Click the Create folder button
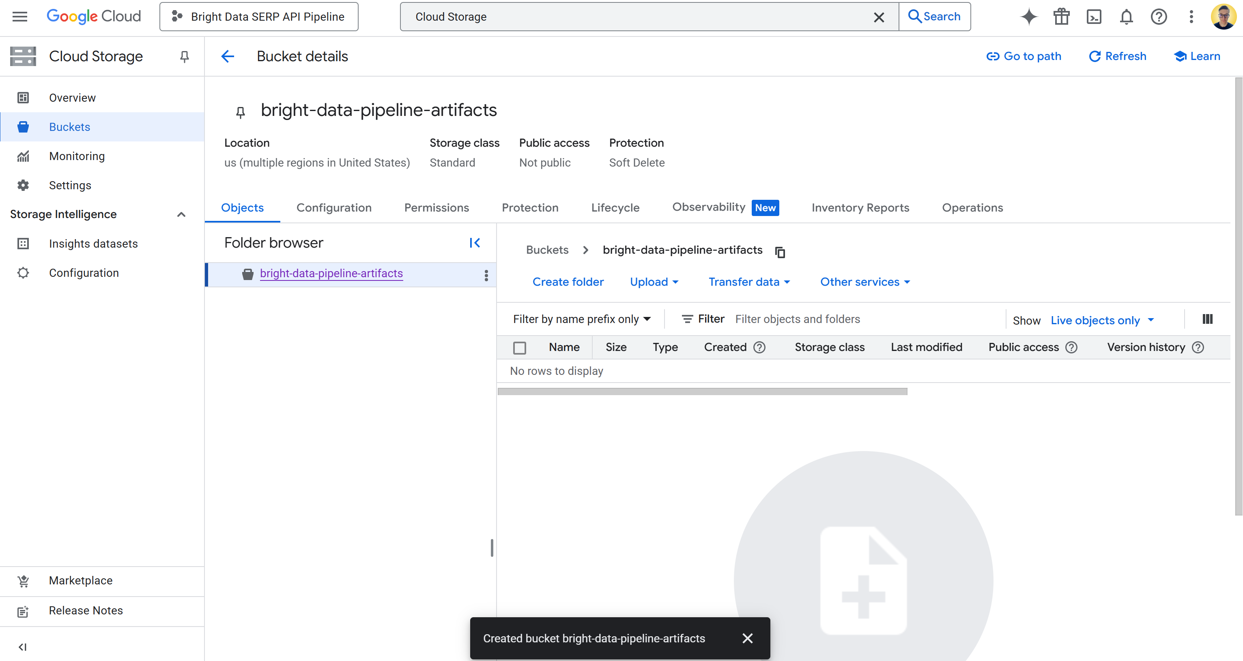Viewport: 1243px width, 661px height. (568, 282)
